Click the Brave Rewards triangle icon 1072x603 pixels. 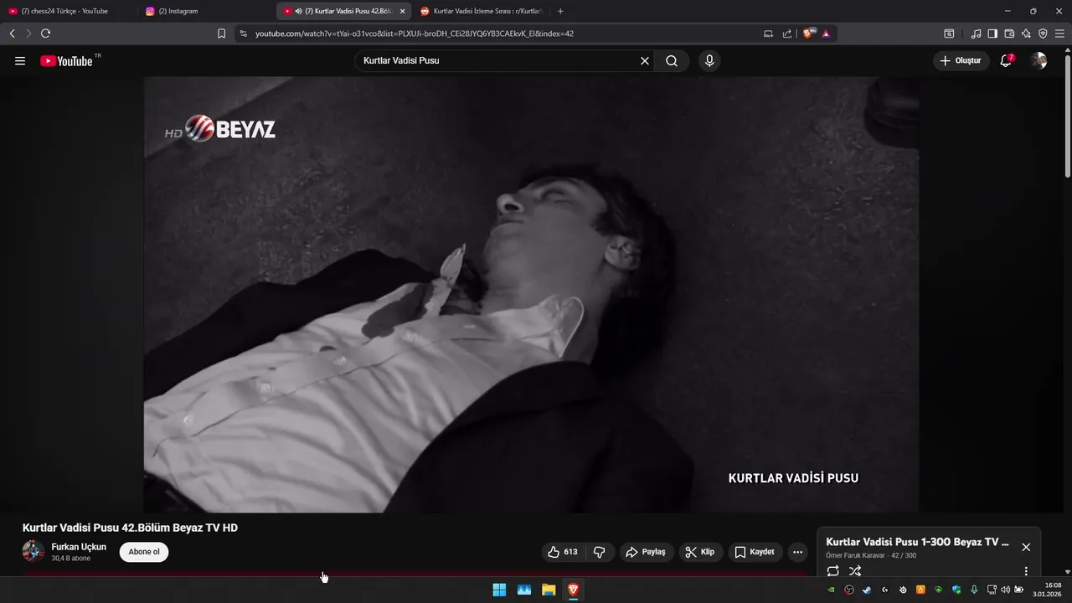pos(826,33)
